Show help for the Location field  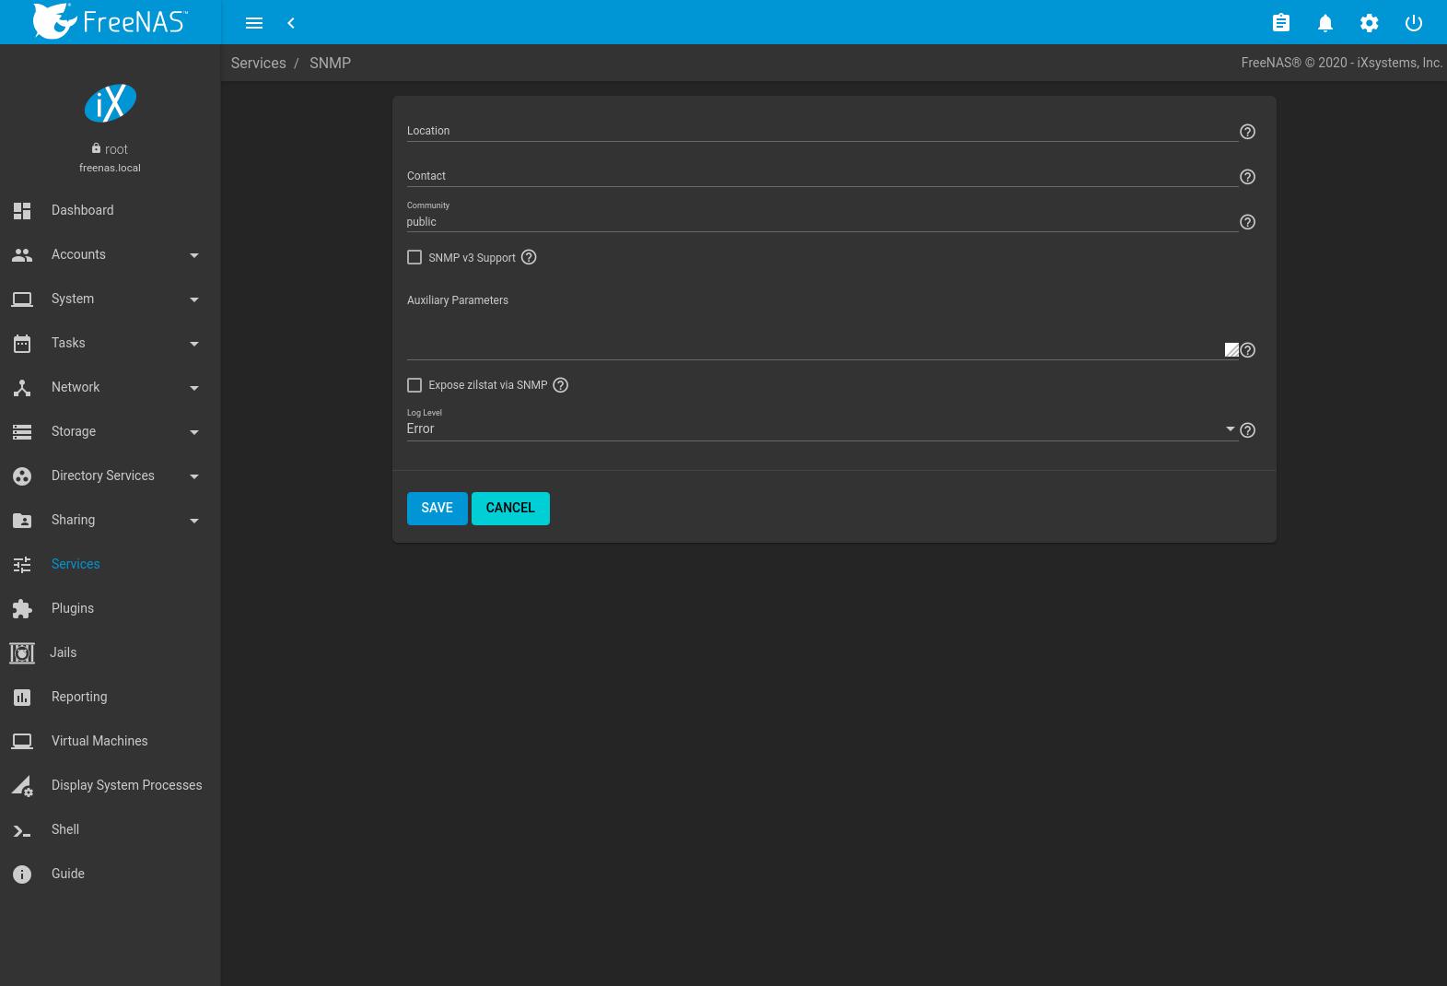1247,132
